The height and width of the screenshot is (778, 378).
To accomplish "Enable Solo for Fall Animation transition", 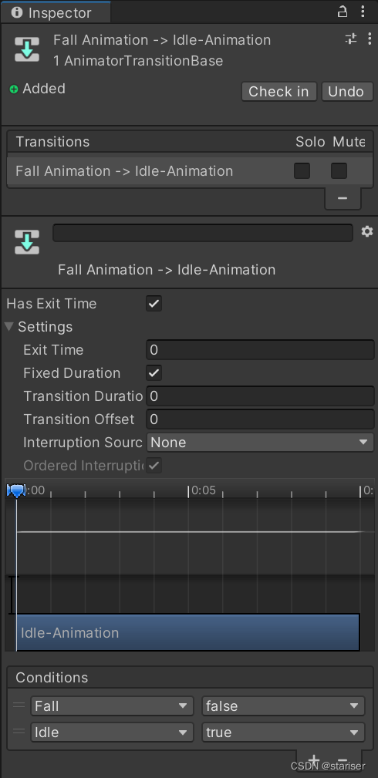I will coord(302,171).
